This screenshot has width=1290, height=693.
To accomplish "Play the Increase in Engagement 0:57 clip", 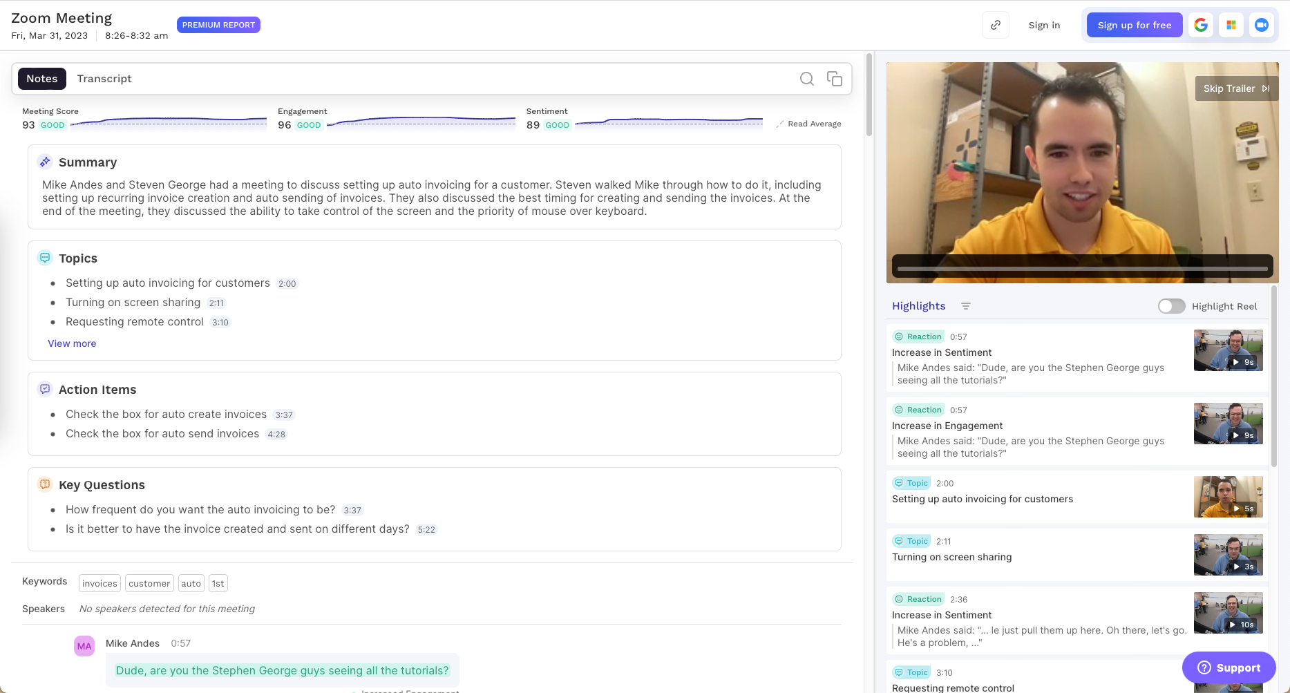I will (x=1229, y=424).
